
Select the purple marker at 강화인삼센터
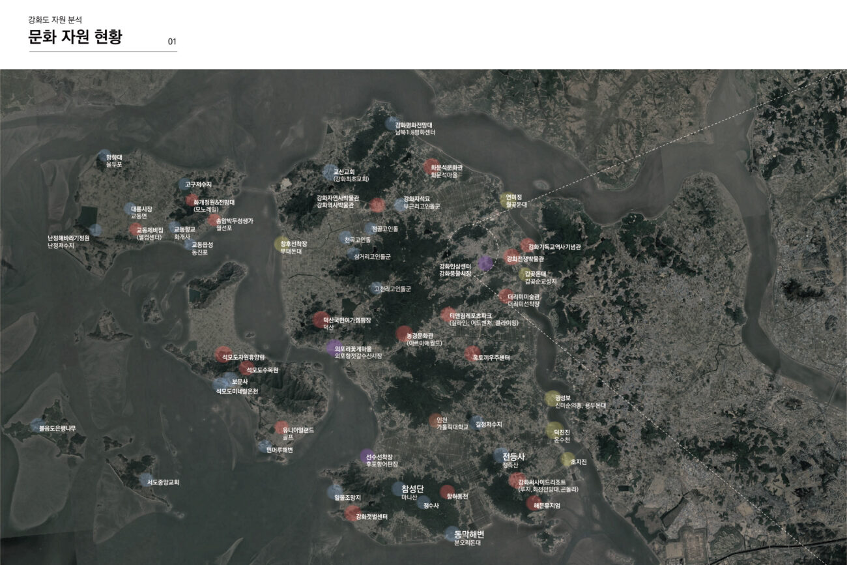[x=485, y=263]
